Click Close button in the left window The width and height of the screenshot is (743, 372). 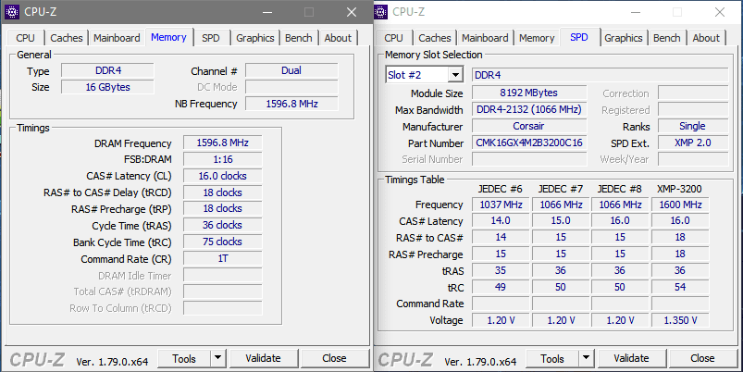pos(334,359)
